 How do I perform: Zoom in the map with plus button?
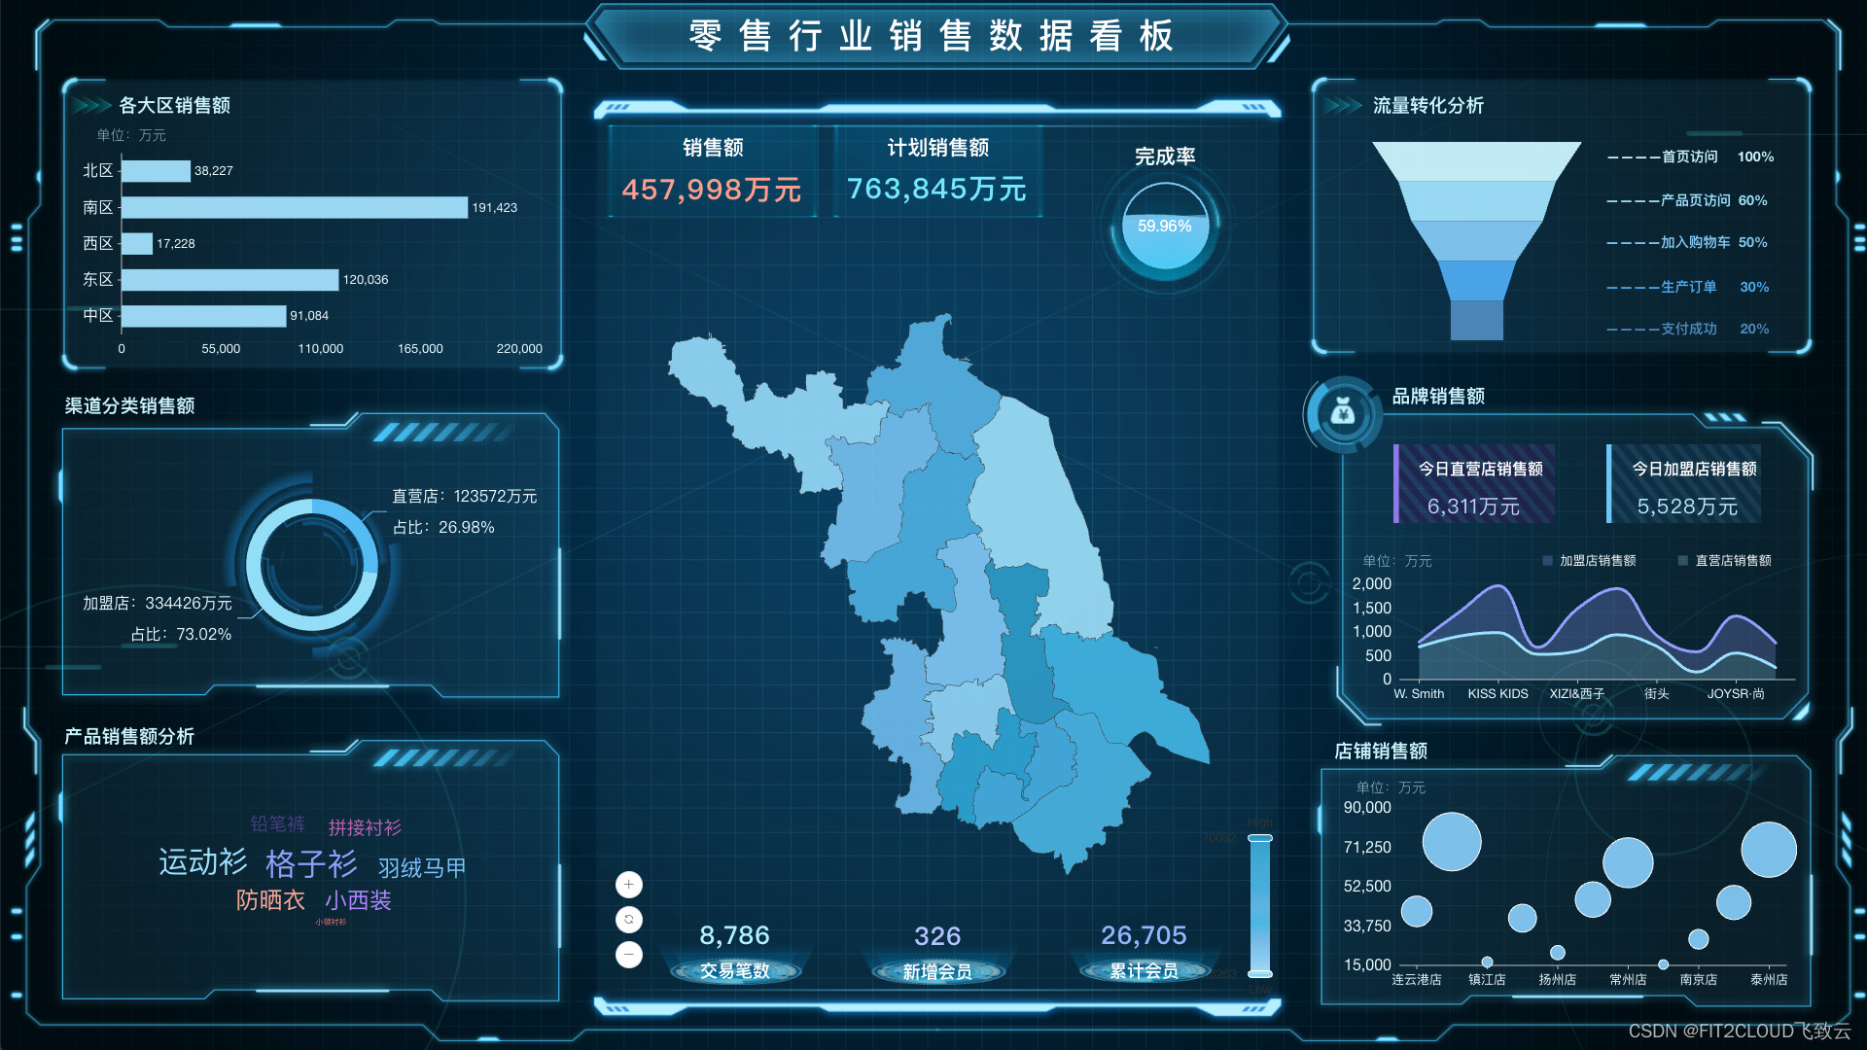click(x=629, y=884)
